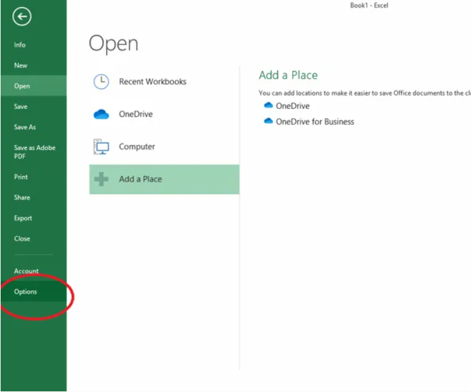
Task: Add OneDrive for Business place
Action: click(x=315, y=122)
